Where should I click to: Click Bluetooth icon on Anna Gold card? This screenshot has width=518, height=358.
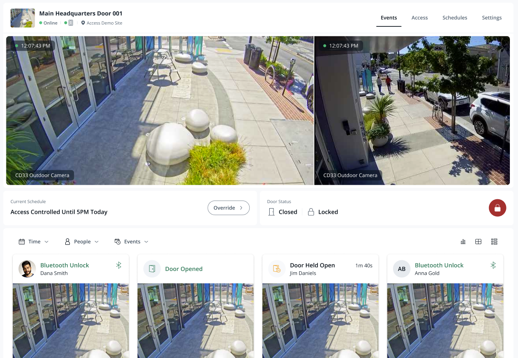coord(493,265)
